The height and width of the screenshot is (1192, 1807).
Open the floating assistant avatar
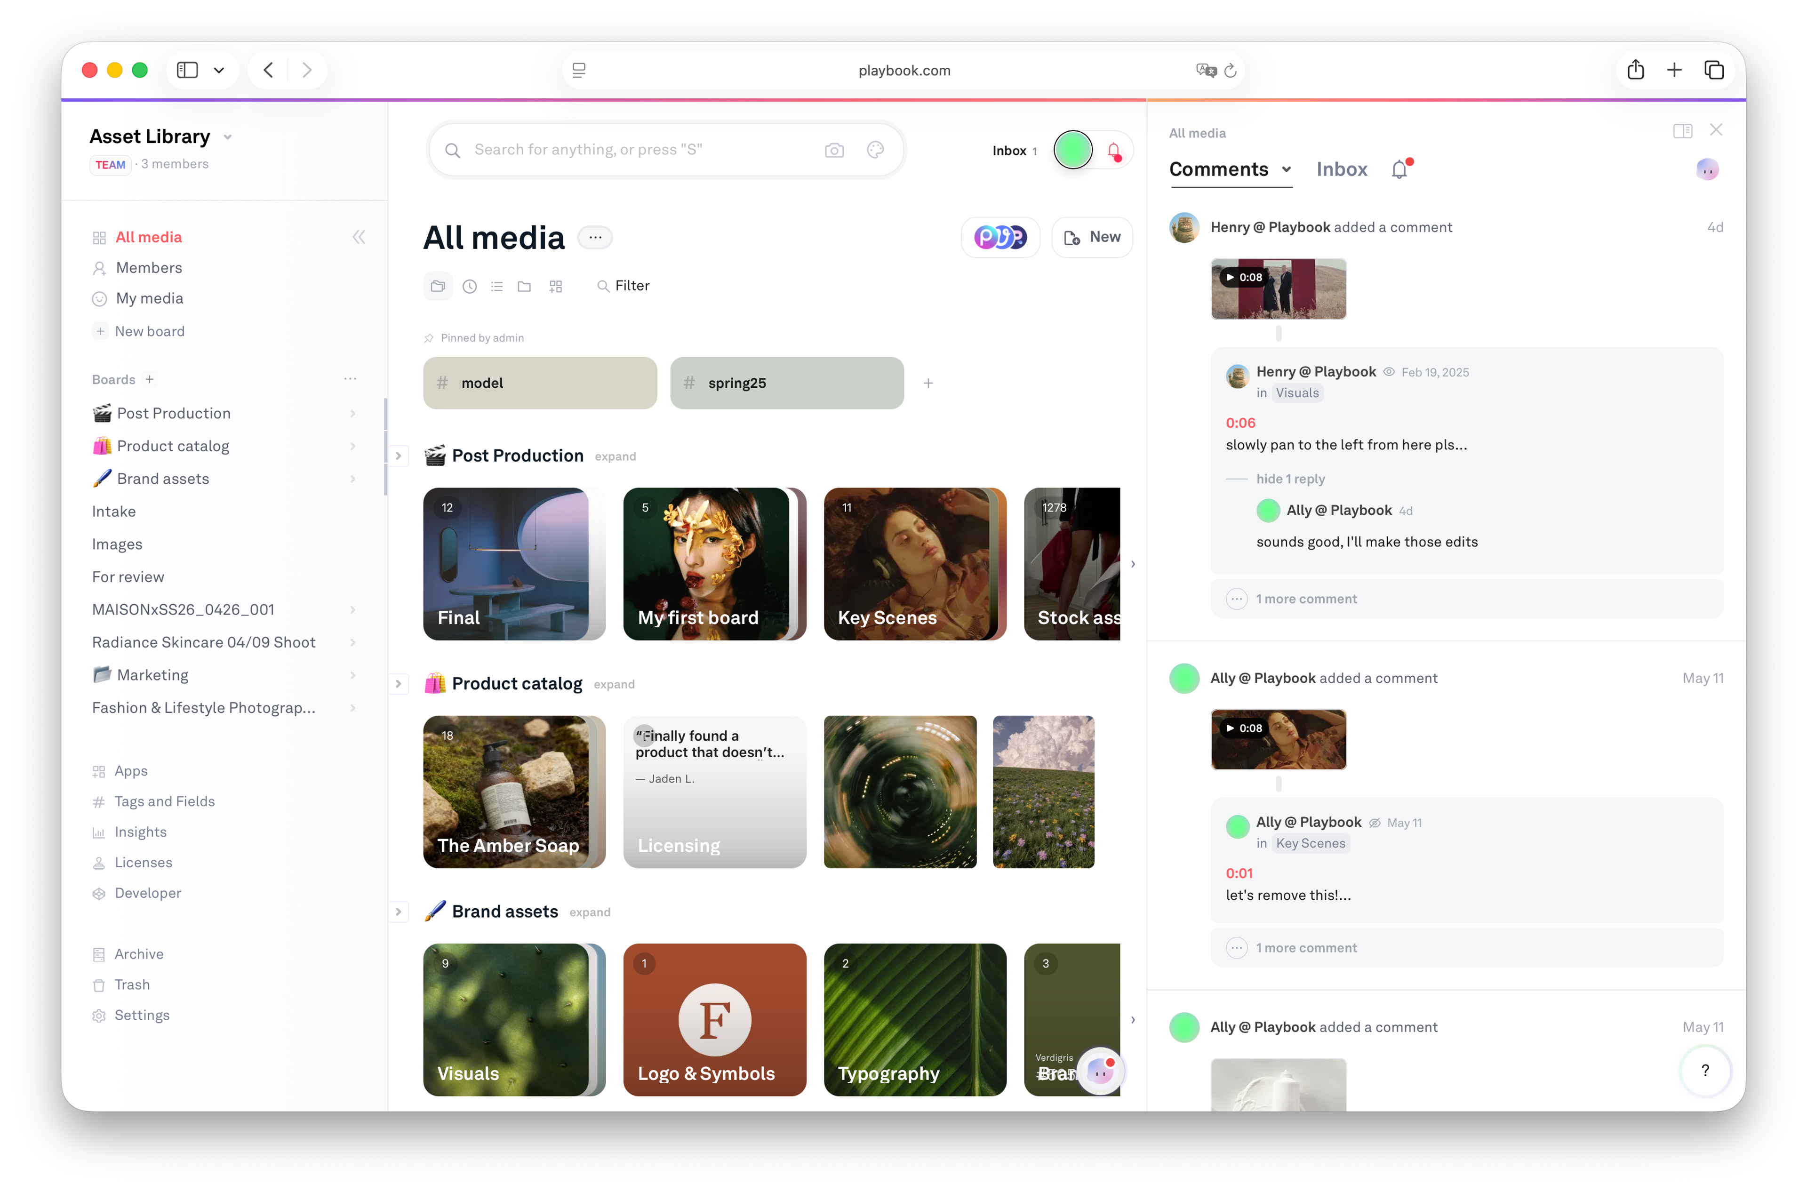[x=1100, y=1071]
